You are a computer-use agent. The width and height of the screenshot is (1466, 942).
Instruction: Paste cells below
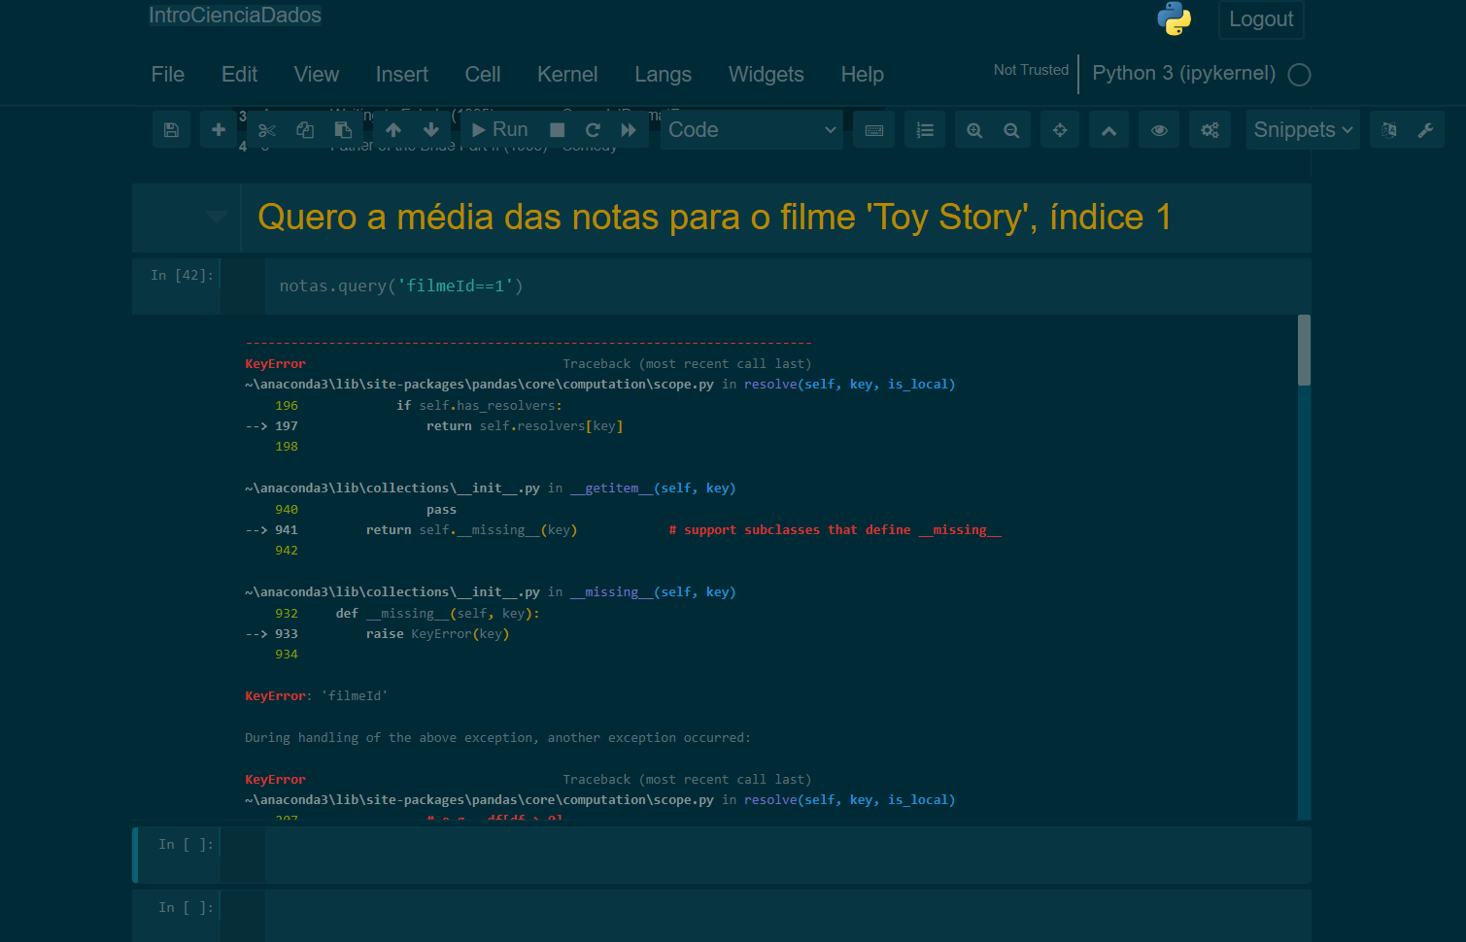[x=343, y=130]
